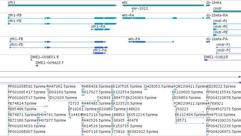The image size is (241, 136).
Task: Click the zfh1-PA protein label
Action: point(100,50)
